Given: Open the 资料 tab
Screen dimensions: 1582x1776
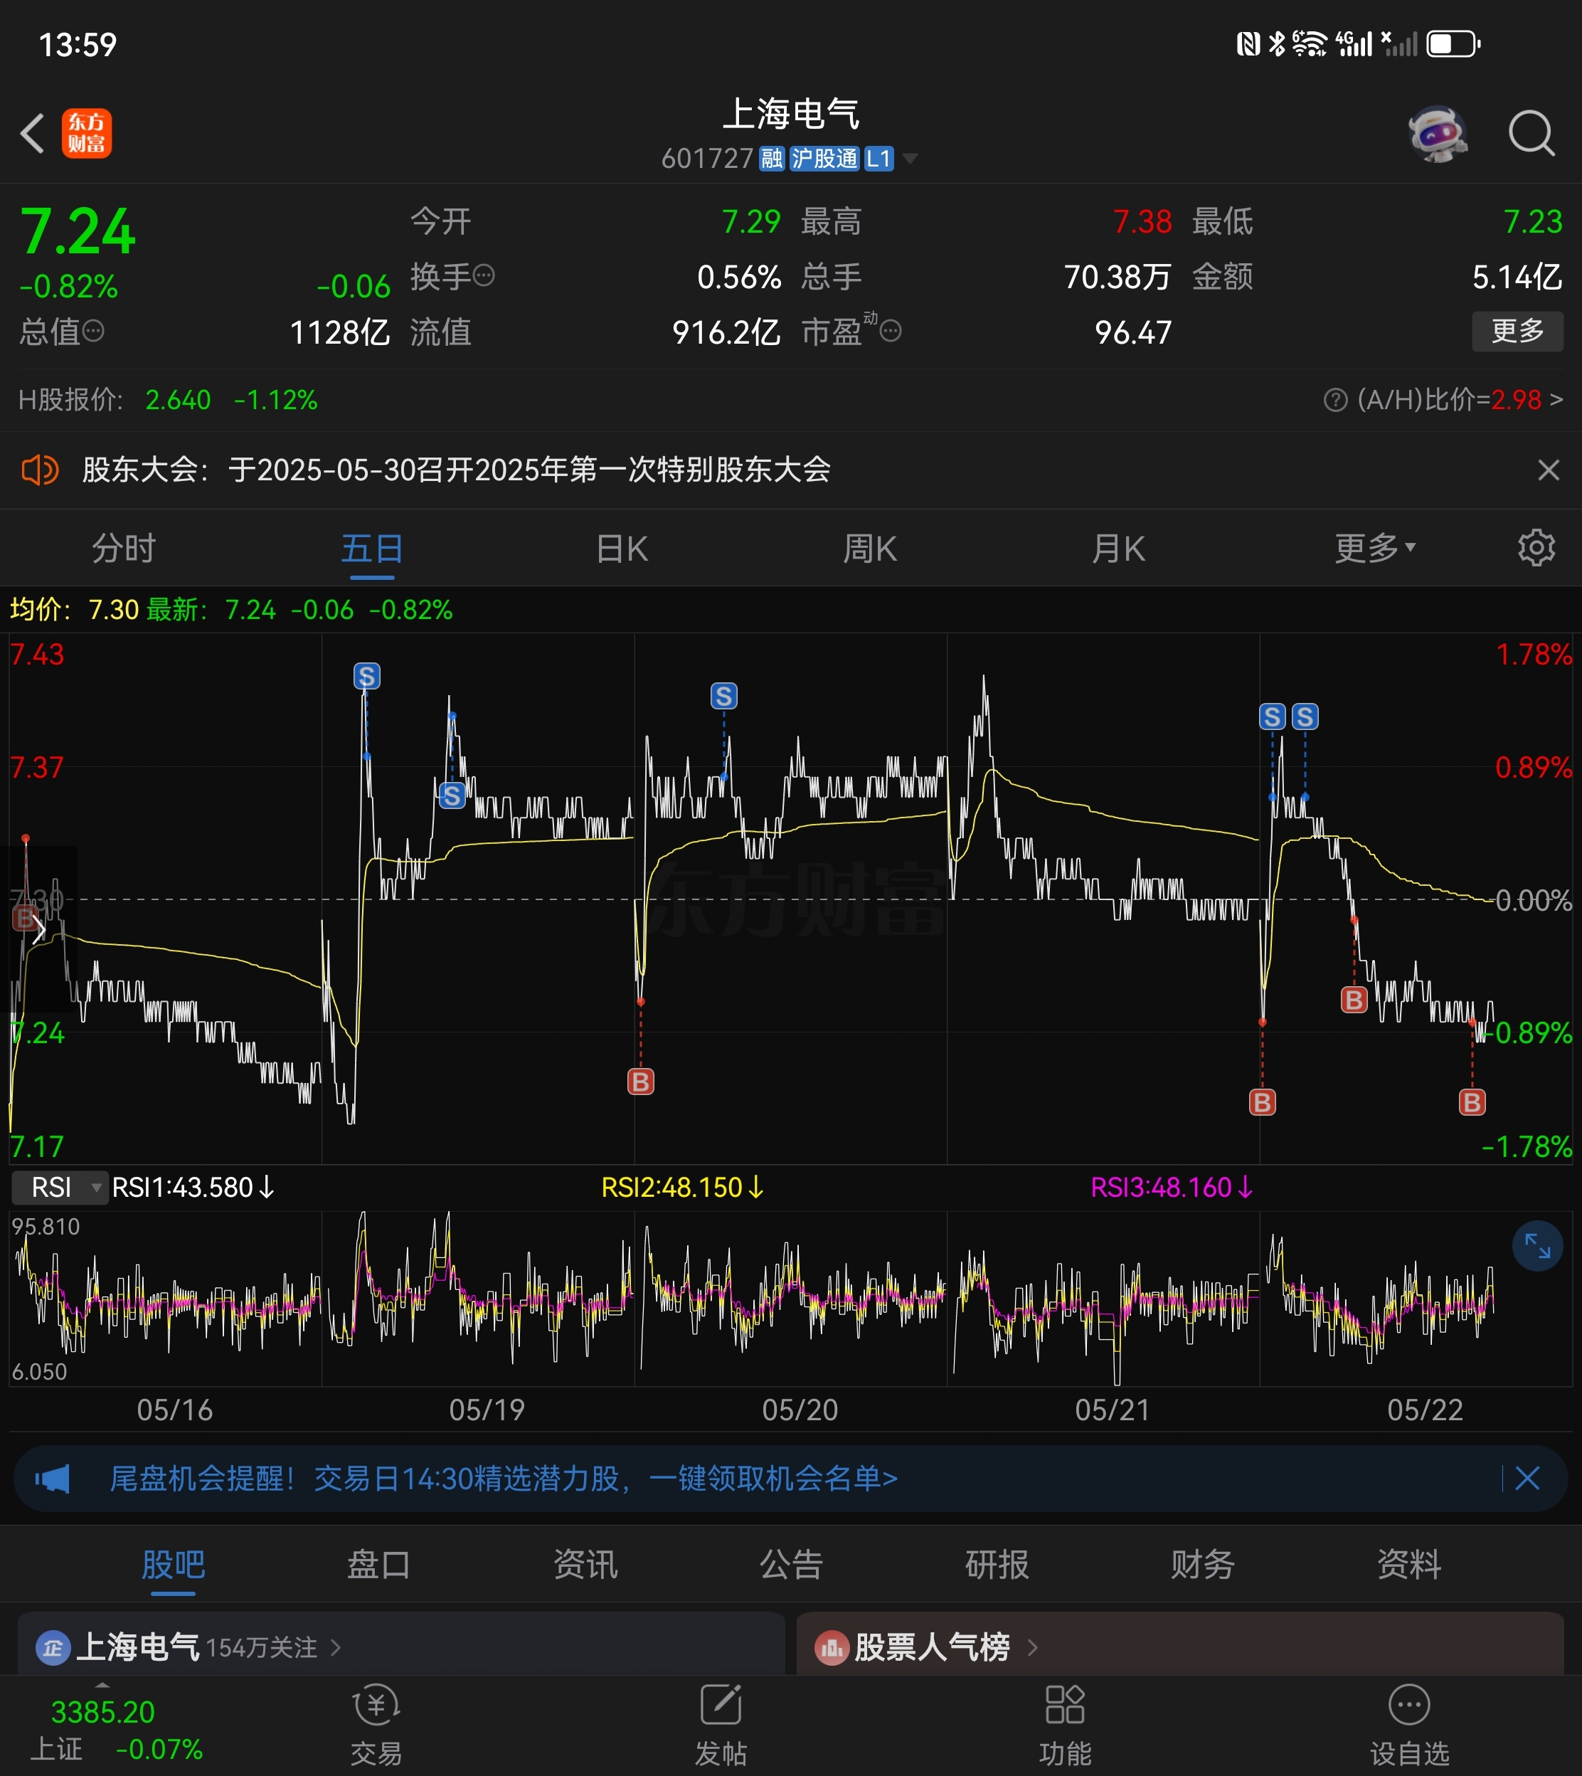Looking at the screenshot, I should coord(1409,1565).
